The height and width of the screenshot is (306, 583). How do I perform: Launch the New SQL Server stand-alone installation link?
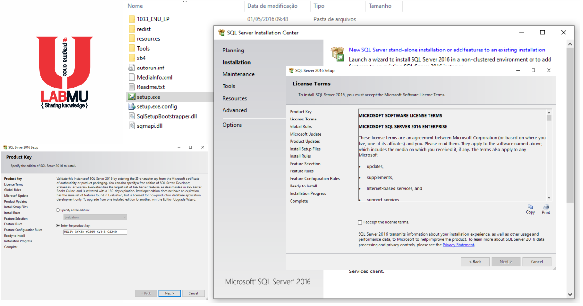click(446, 50)
